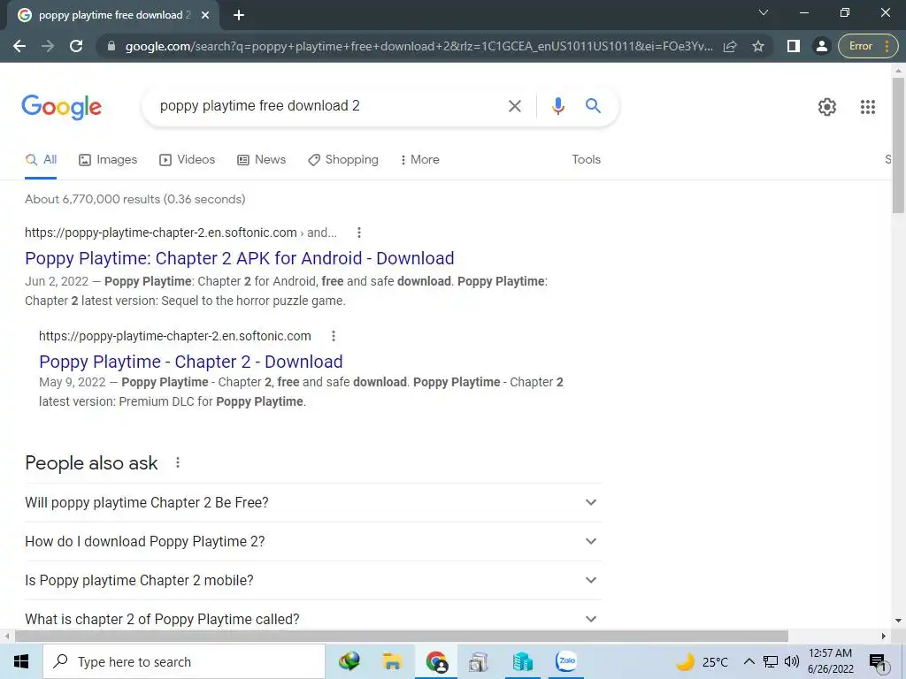Open Internet Download Manager taskbar icon

[349, 661]
